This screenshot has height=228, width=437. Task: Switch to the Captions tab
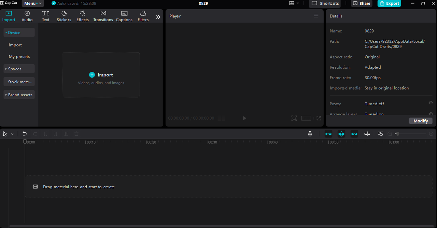point(124,16)
